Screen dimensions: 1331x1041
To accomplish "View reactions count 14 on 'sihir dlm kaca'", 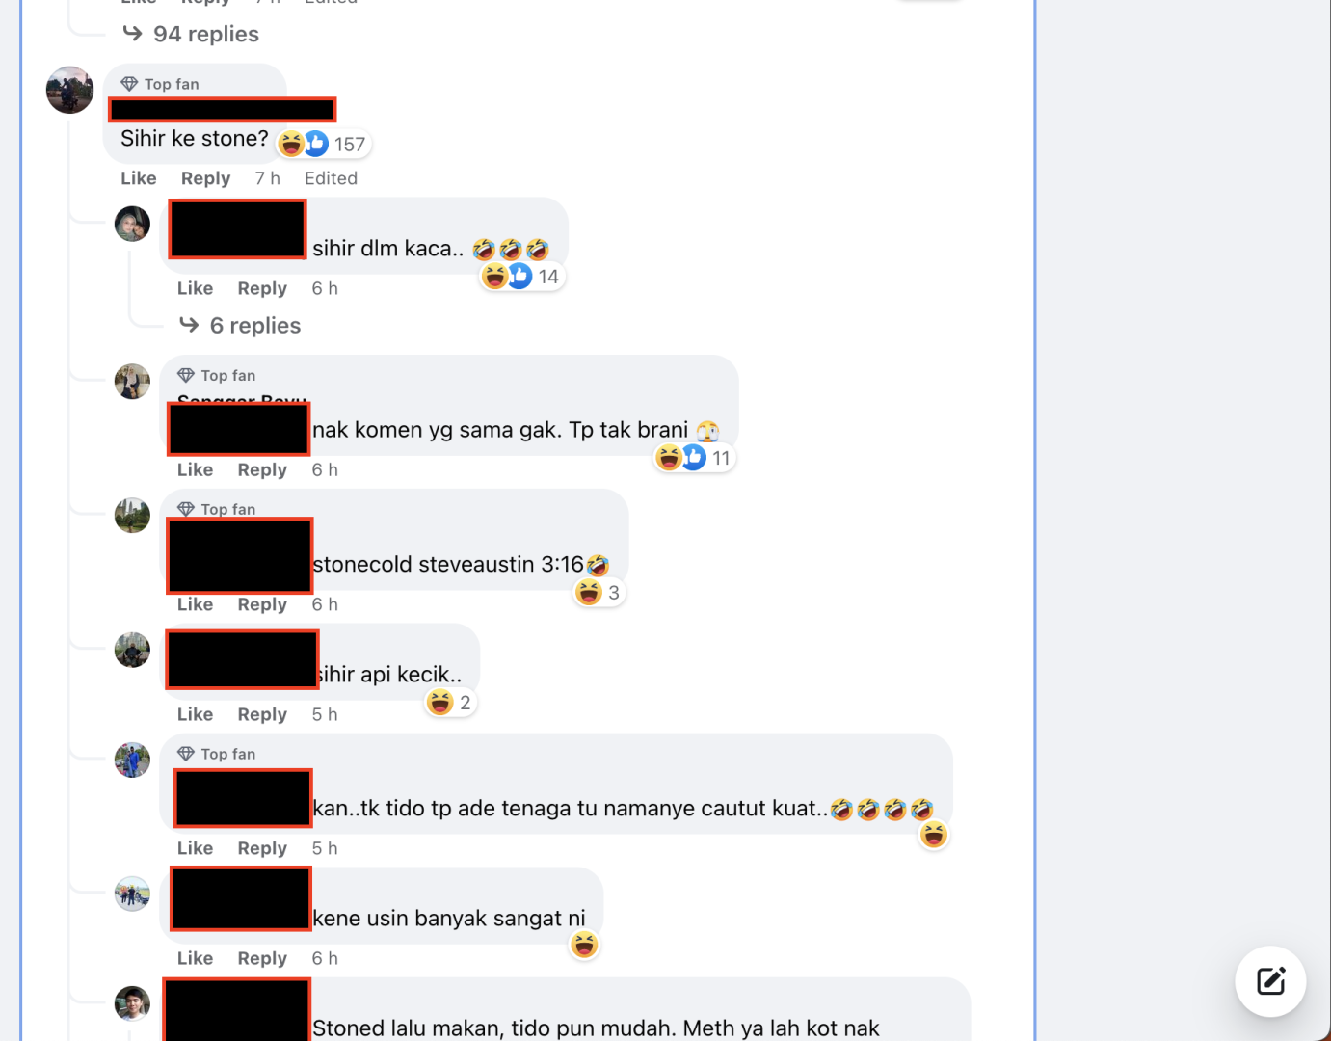I will coord(521,277).
